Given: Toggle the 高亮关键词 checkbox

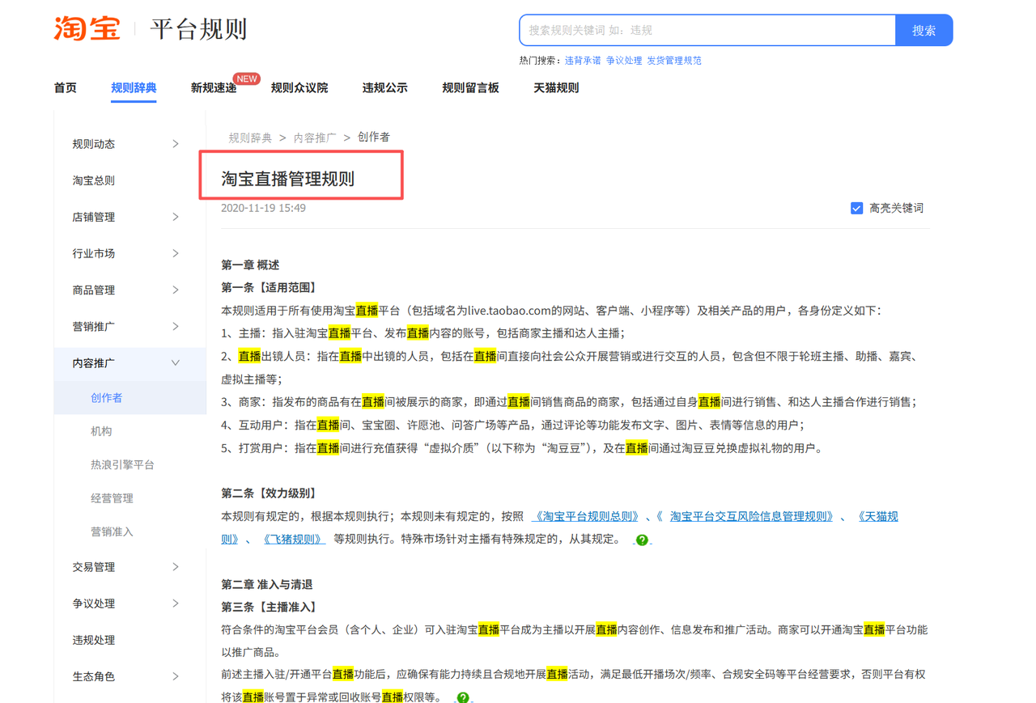Looking at the screenshot, I should (x=856, y=208).
